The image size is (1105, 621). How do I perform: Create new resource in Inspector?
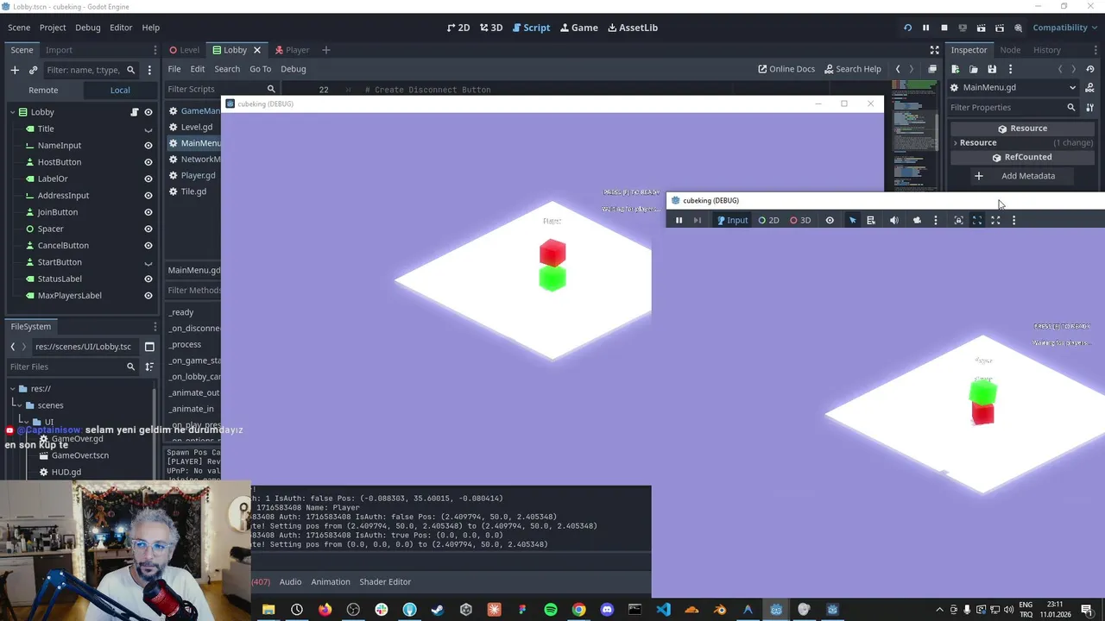click(x=955, y=69)
